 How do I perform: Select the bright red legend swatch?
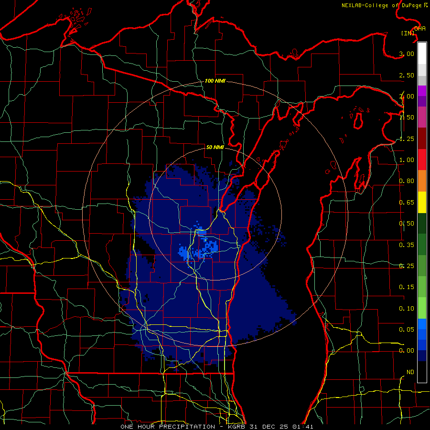[x=422, y=160]
